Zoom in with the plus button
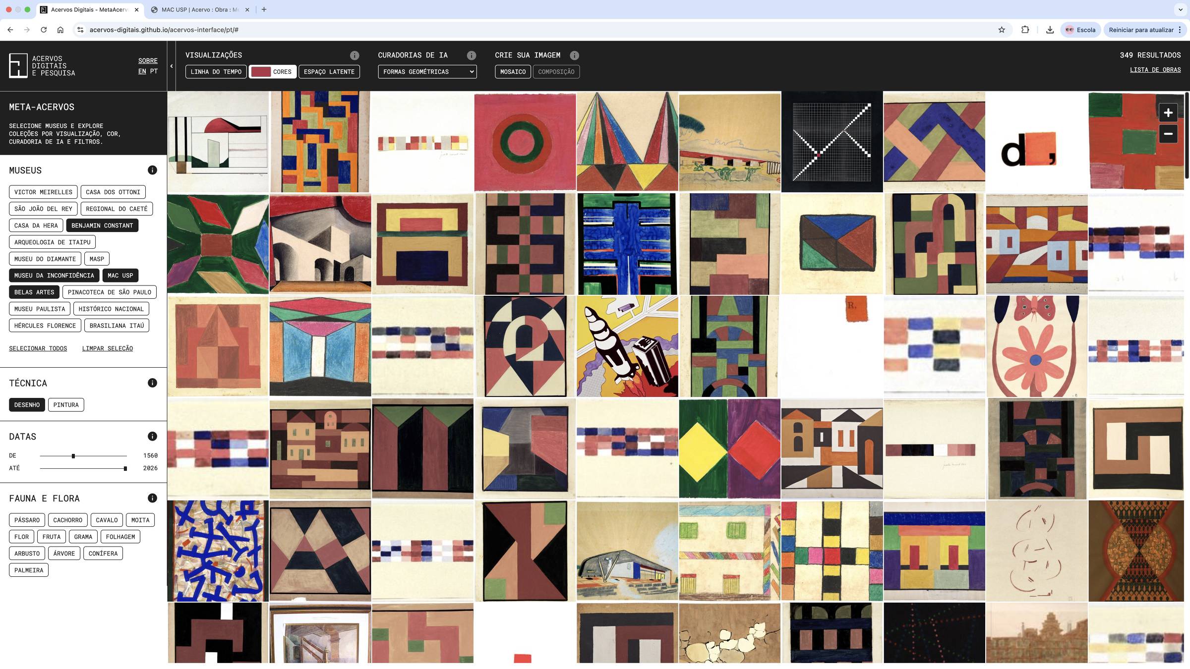 coord(1168,112)
